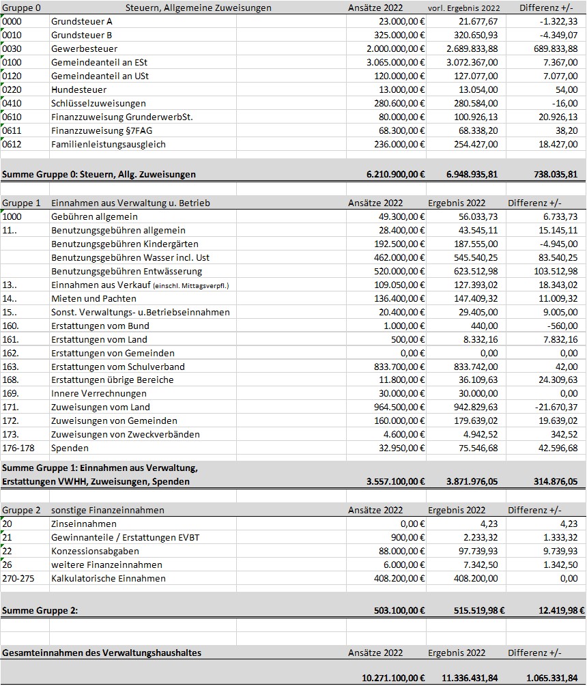The height and width of the screenshot is (686, 587).
Task: Click the code cell 270-275
Action: click(25, 578)
